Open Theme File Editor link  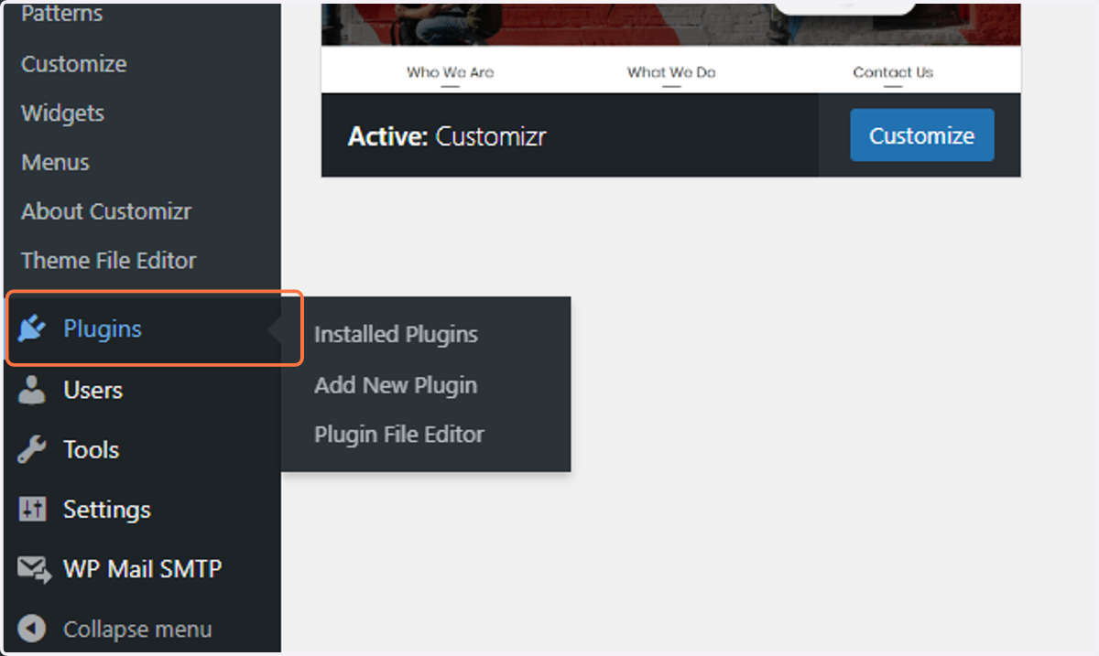click(109, 261)
